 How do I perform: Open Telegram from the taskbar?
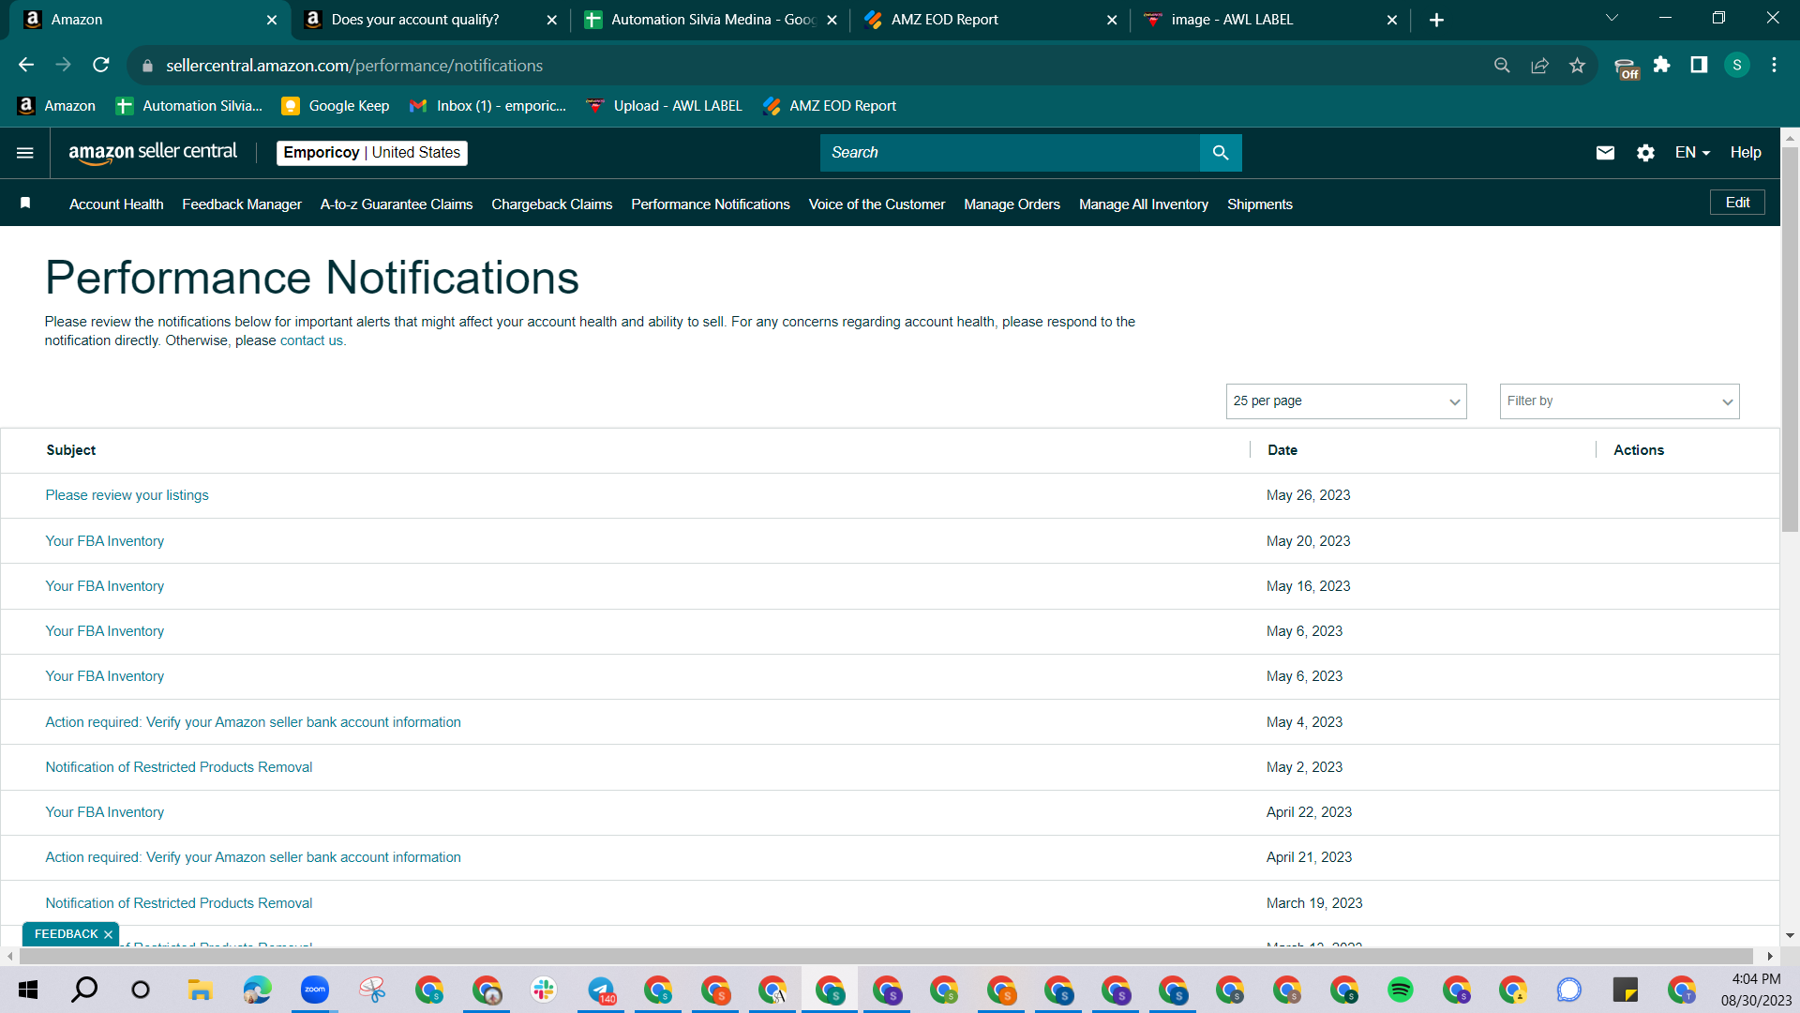(601, 990)
